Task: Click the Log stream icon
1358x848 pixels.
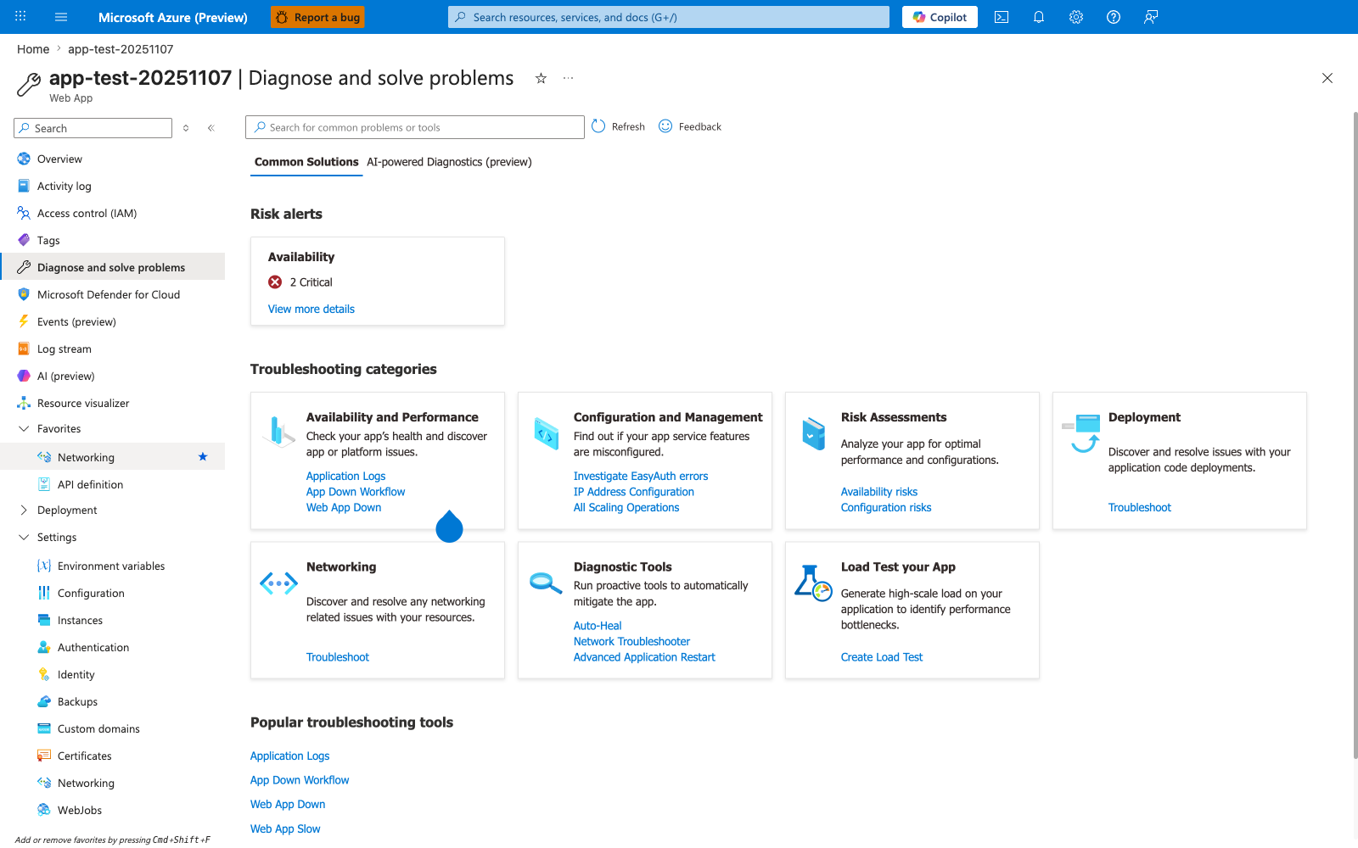Action: [x=24, y=349]
